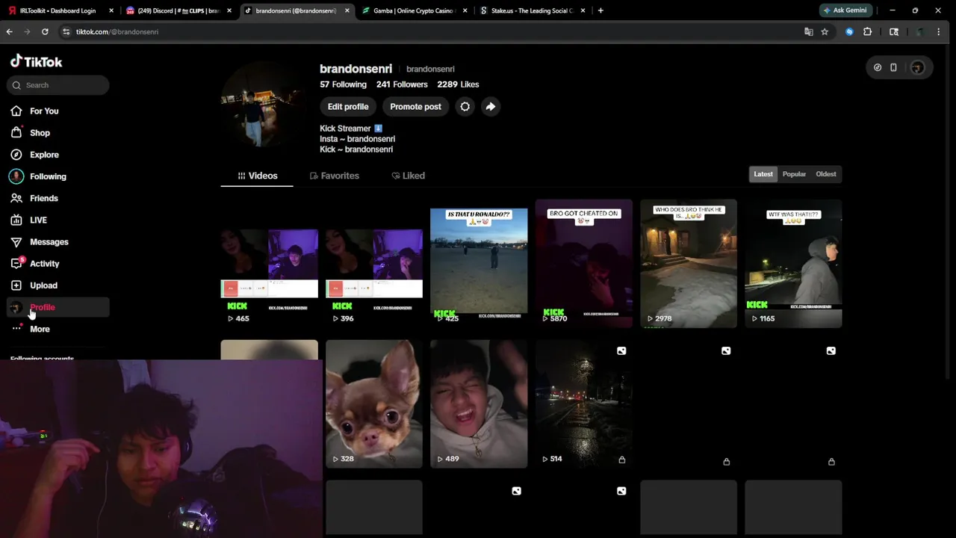
Task: Reload the page
Action: pos(45,31)
